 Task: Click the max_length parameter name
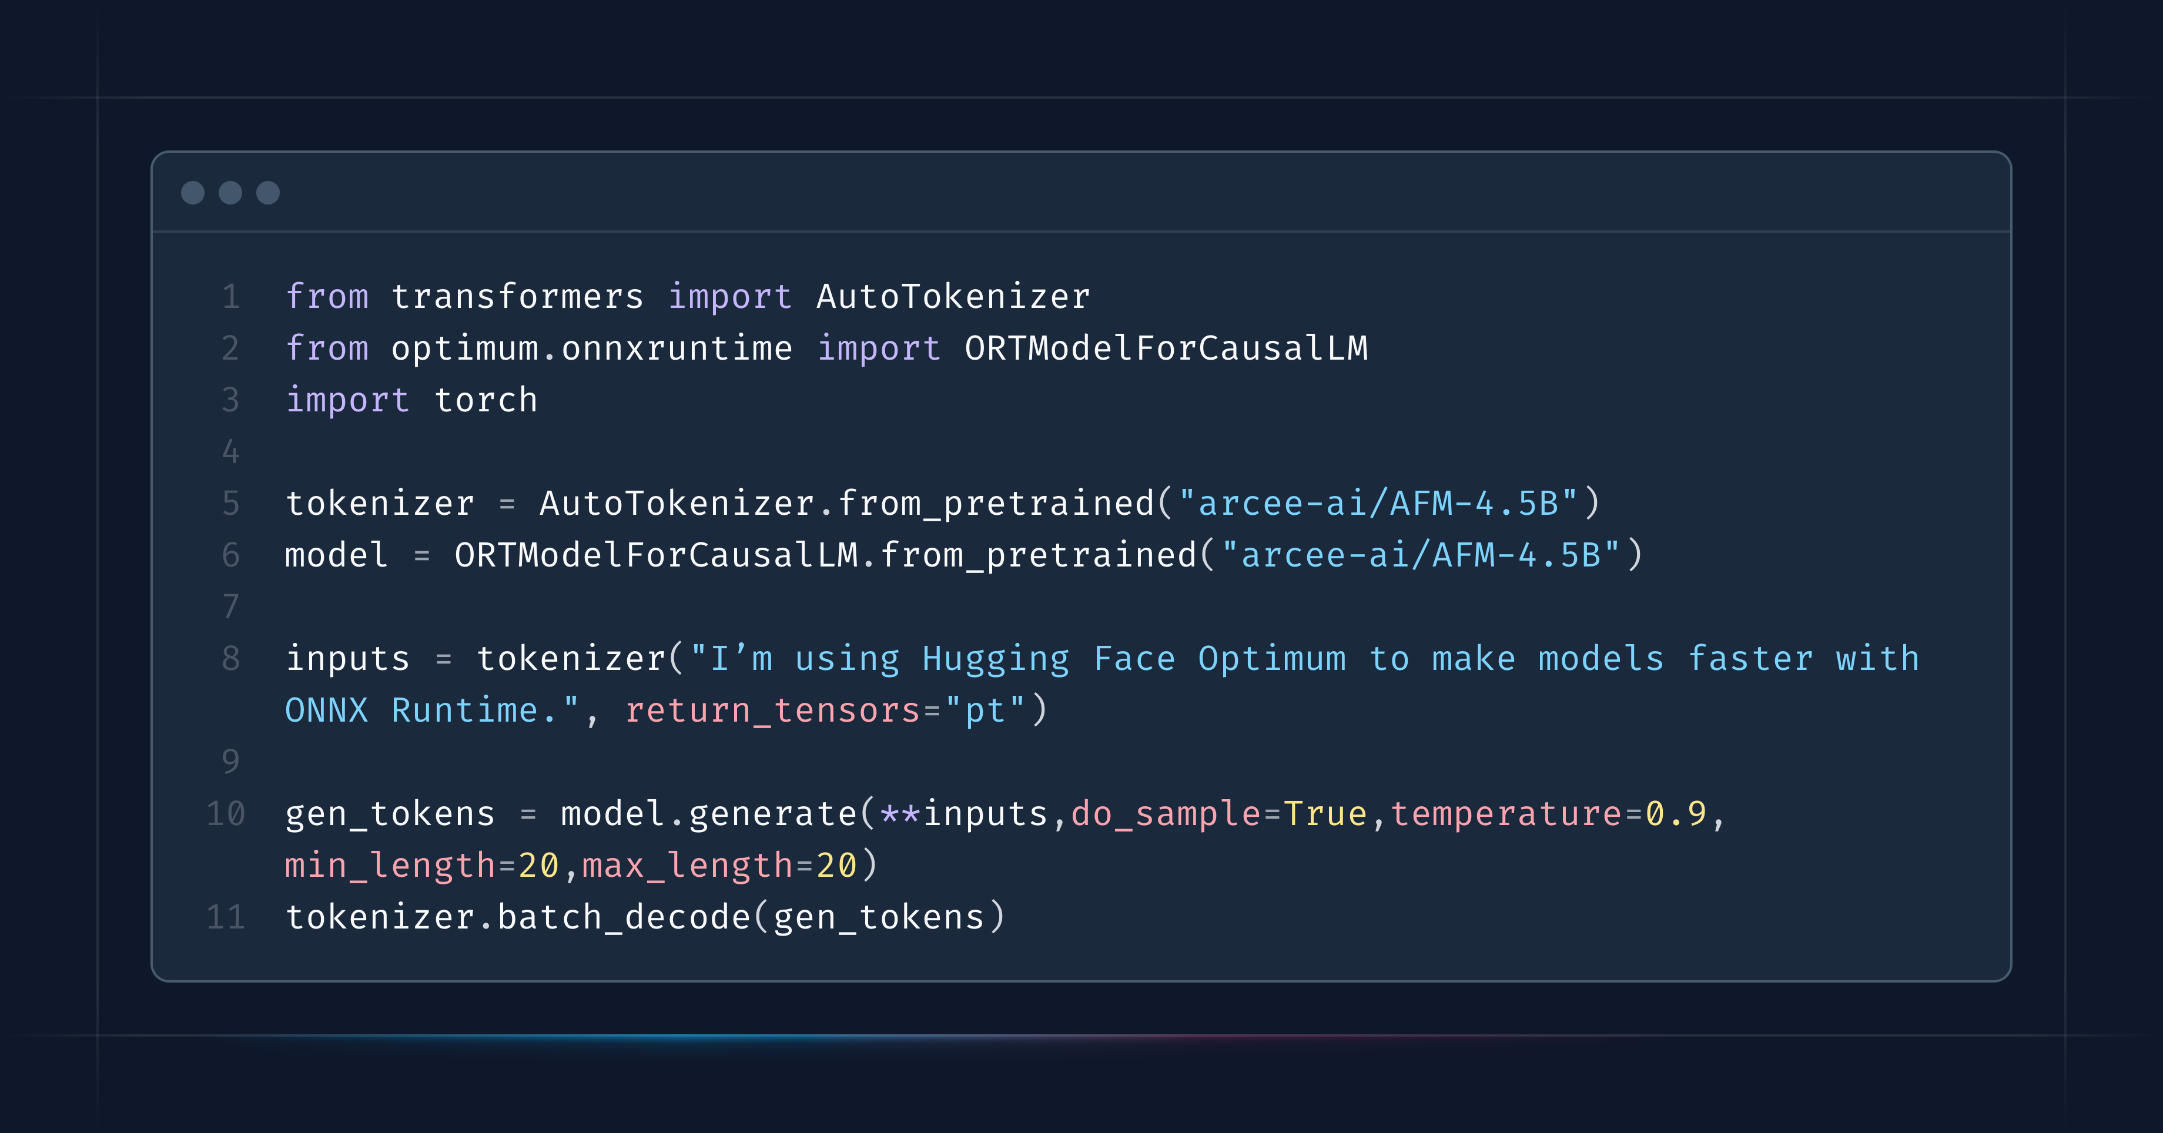(688, 866)
